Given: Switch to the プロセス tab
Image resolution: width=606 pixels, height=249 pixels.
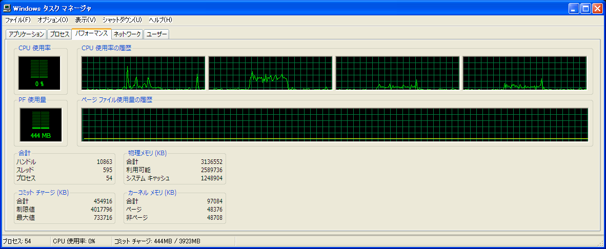Looking at the screenshot, I should click(59, 34).
